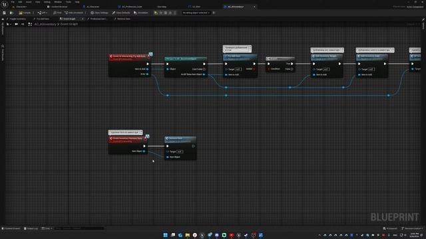Click the Simulation button
Screen dimensions: 426x239
pyautogui.click(x=141, y=13)
